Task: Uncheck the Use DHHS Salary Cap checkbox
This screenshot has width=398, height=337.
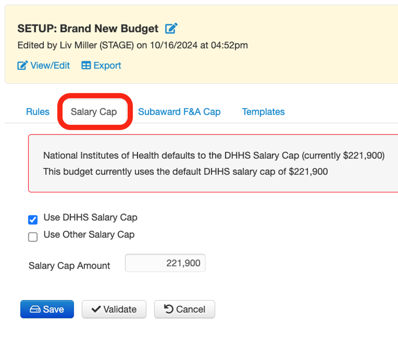Action: [x=33, y=219]
